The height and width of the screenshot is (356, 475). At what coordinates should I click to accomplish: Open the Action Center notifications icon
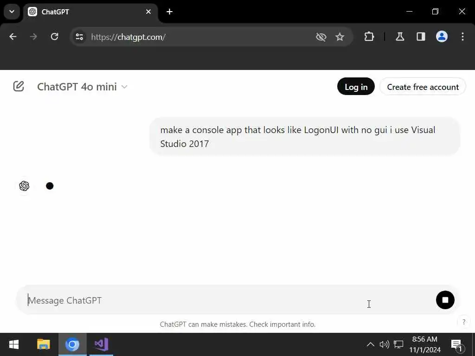pyautogui.click(x=457, y=344)
